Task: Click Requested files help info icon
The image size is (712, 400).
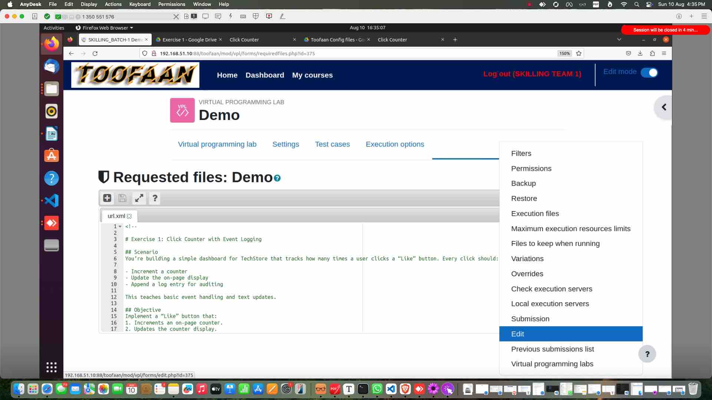Action: click(277, 178)
